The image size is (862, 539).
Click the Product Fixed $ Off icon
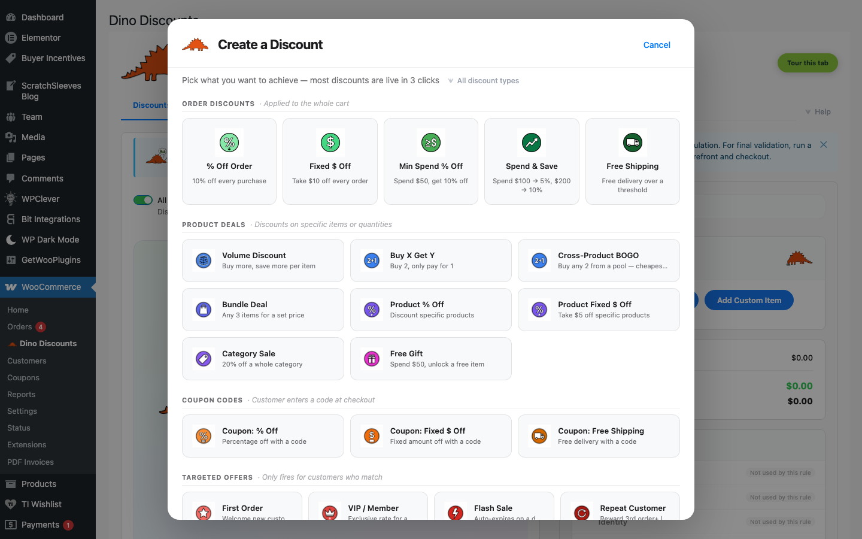coord(539,310)
